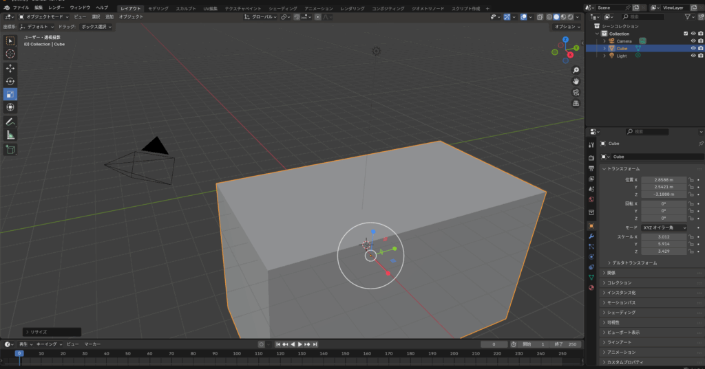Image resolution: width=705 pixels, height=369 pixels.
Task: Select the Rotate tool in the left toolbar
Action: tap(10, 81)
